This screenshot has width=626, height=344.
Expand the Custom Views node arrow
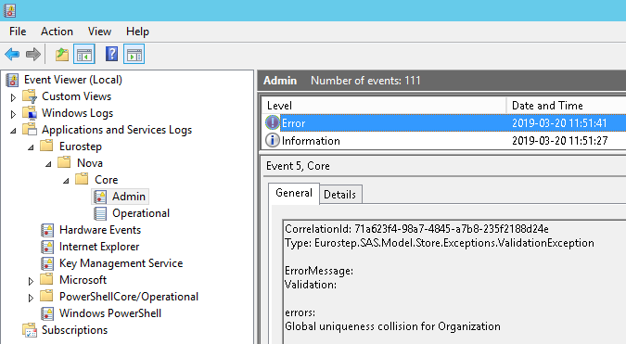click(x=13, y=97)
